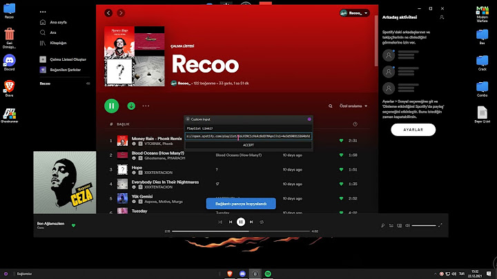
Task: Open the Blood Oceans (How Many?) album link
Action: pyautogui.click(x=239, y=155)
